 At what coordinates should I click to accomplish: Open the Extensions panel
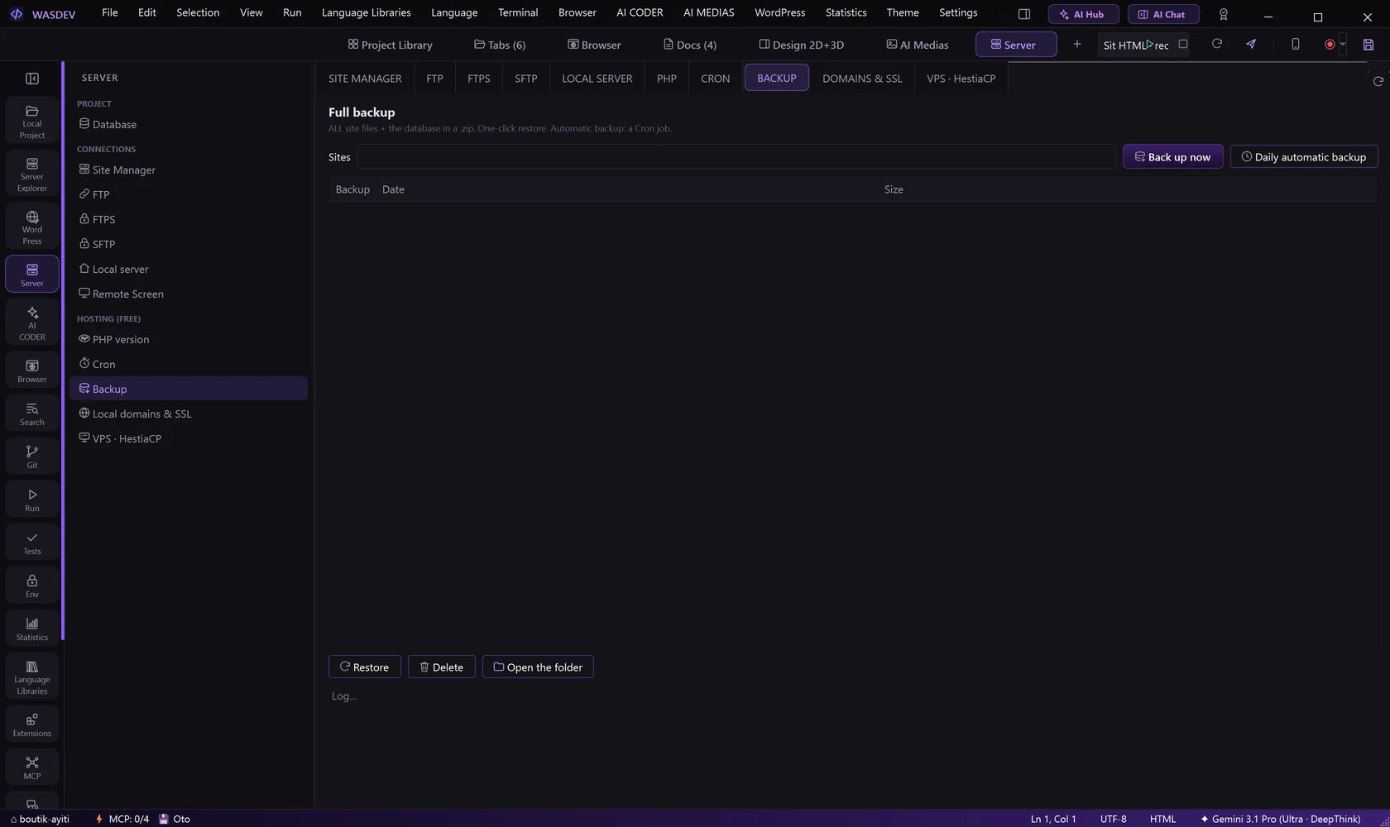32,725
